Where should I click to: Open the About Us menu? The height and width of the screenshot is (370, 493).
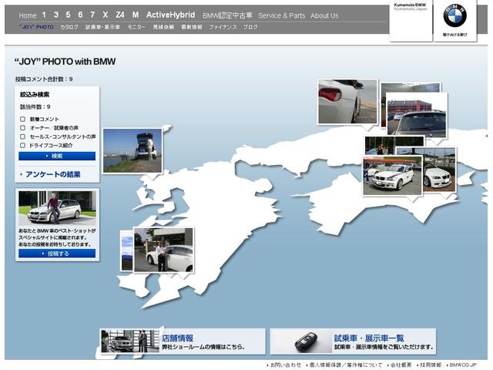[x=324, y=15]
